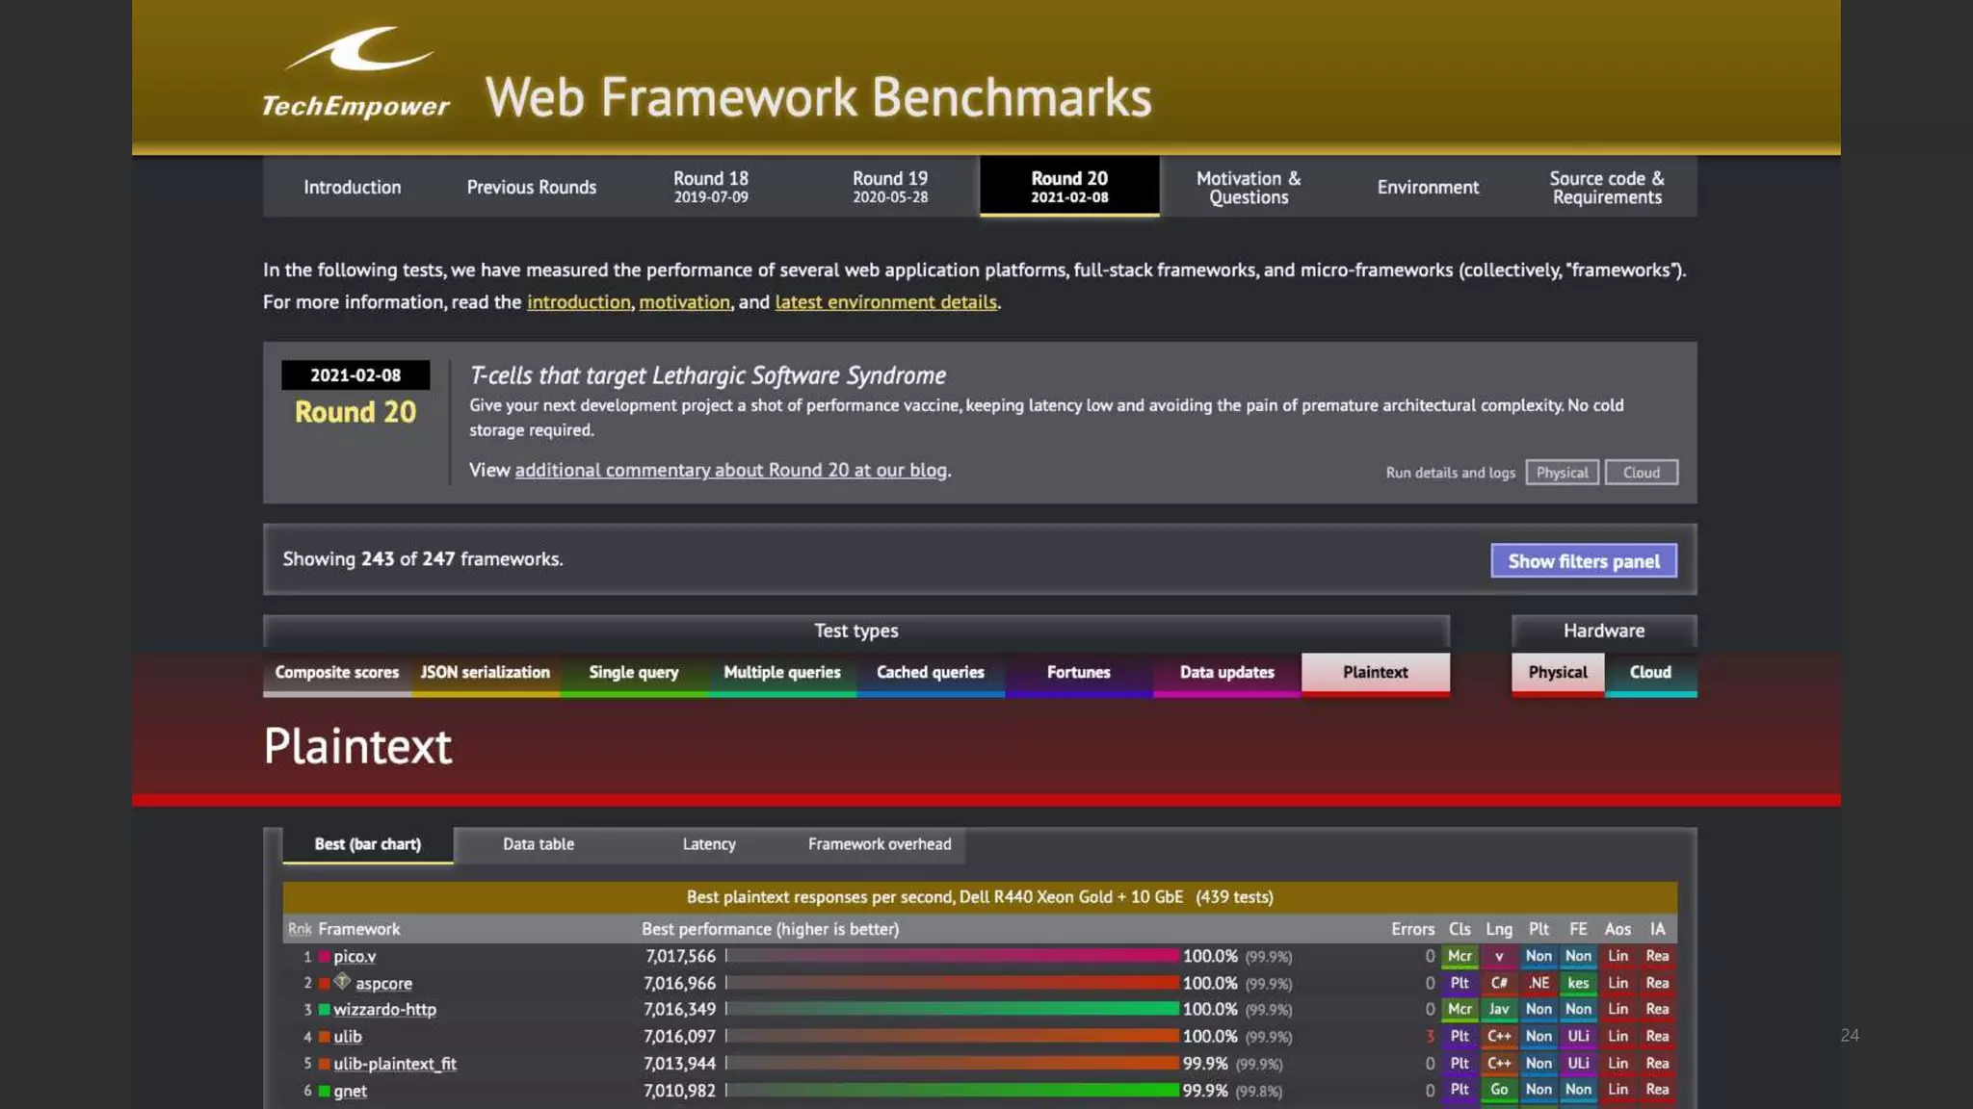Switch hardware to Cloud

click(x=1649, y=672)
